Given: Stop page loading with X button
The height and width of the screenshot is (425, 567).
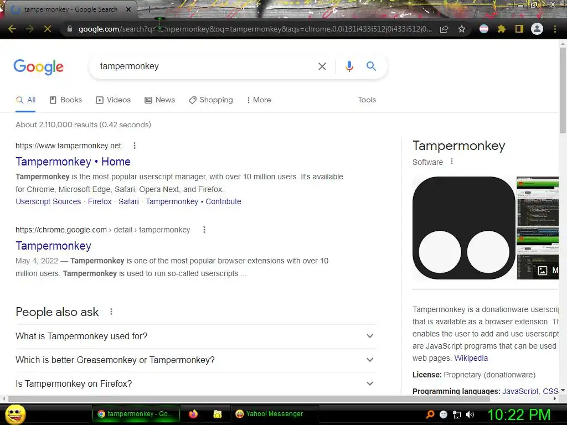Looking at the screenshot, I should (48, 29).
